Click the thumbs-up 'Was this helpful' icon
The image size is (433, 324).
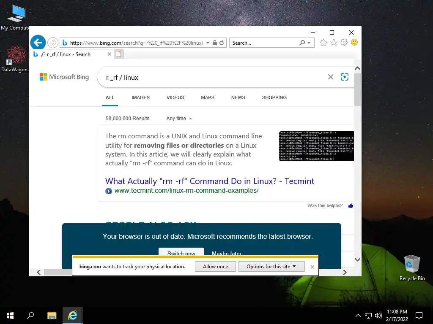tap(351, 205)
